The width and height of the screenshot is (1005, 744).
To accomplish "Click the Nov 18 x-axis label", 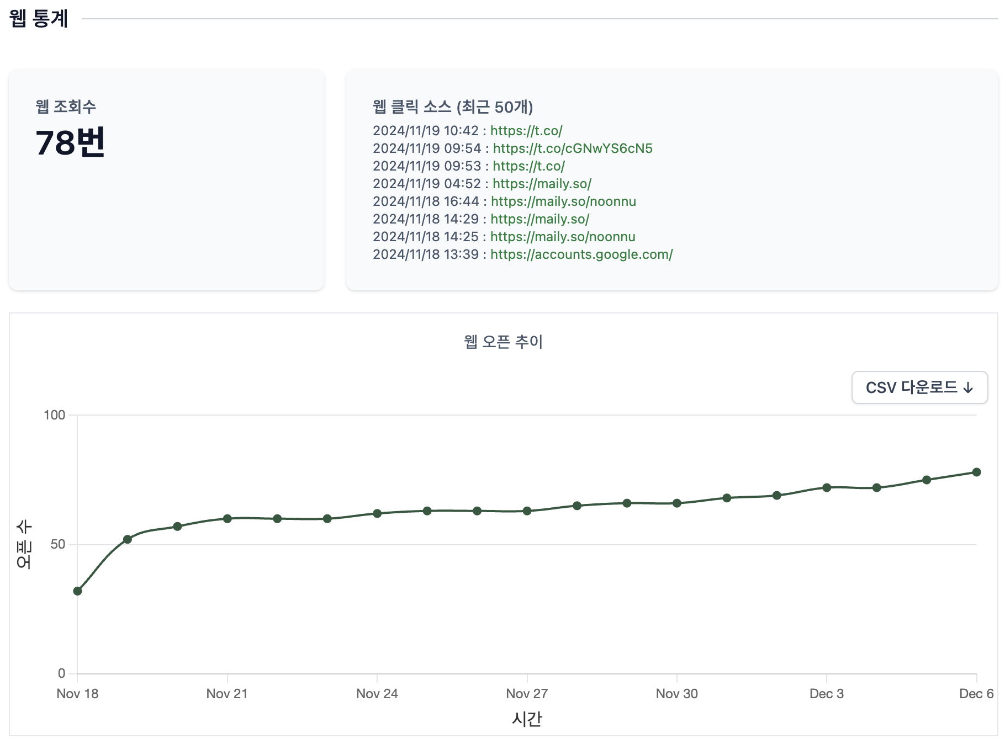I will pyautogui.click(x=77, y=694).
